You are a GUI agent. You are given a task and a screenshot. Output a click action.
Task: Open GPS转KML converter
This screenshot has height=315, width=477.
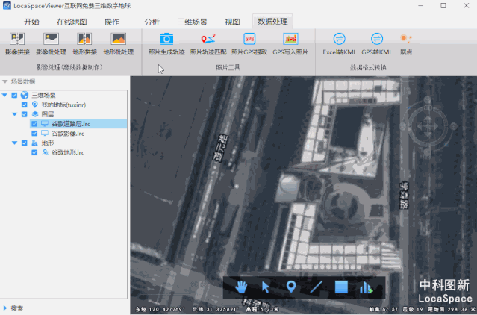[377, 44]
